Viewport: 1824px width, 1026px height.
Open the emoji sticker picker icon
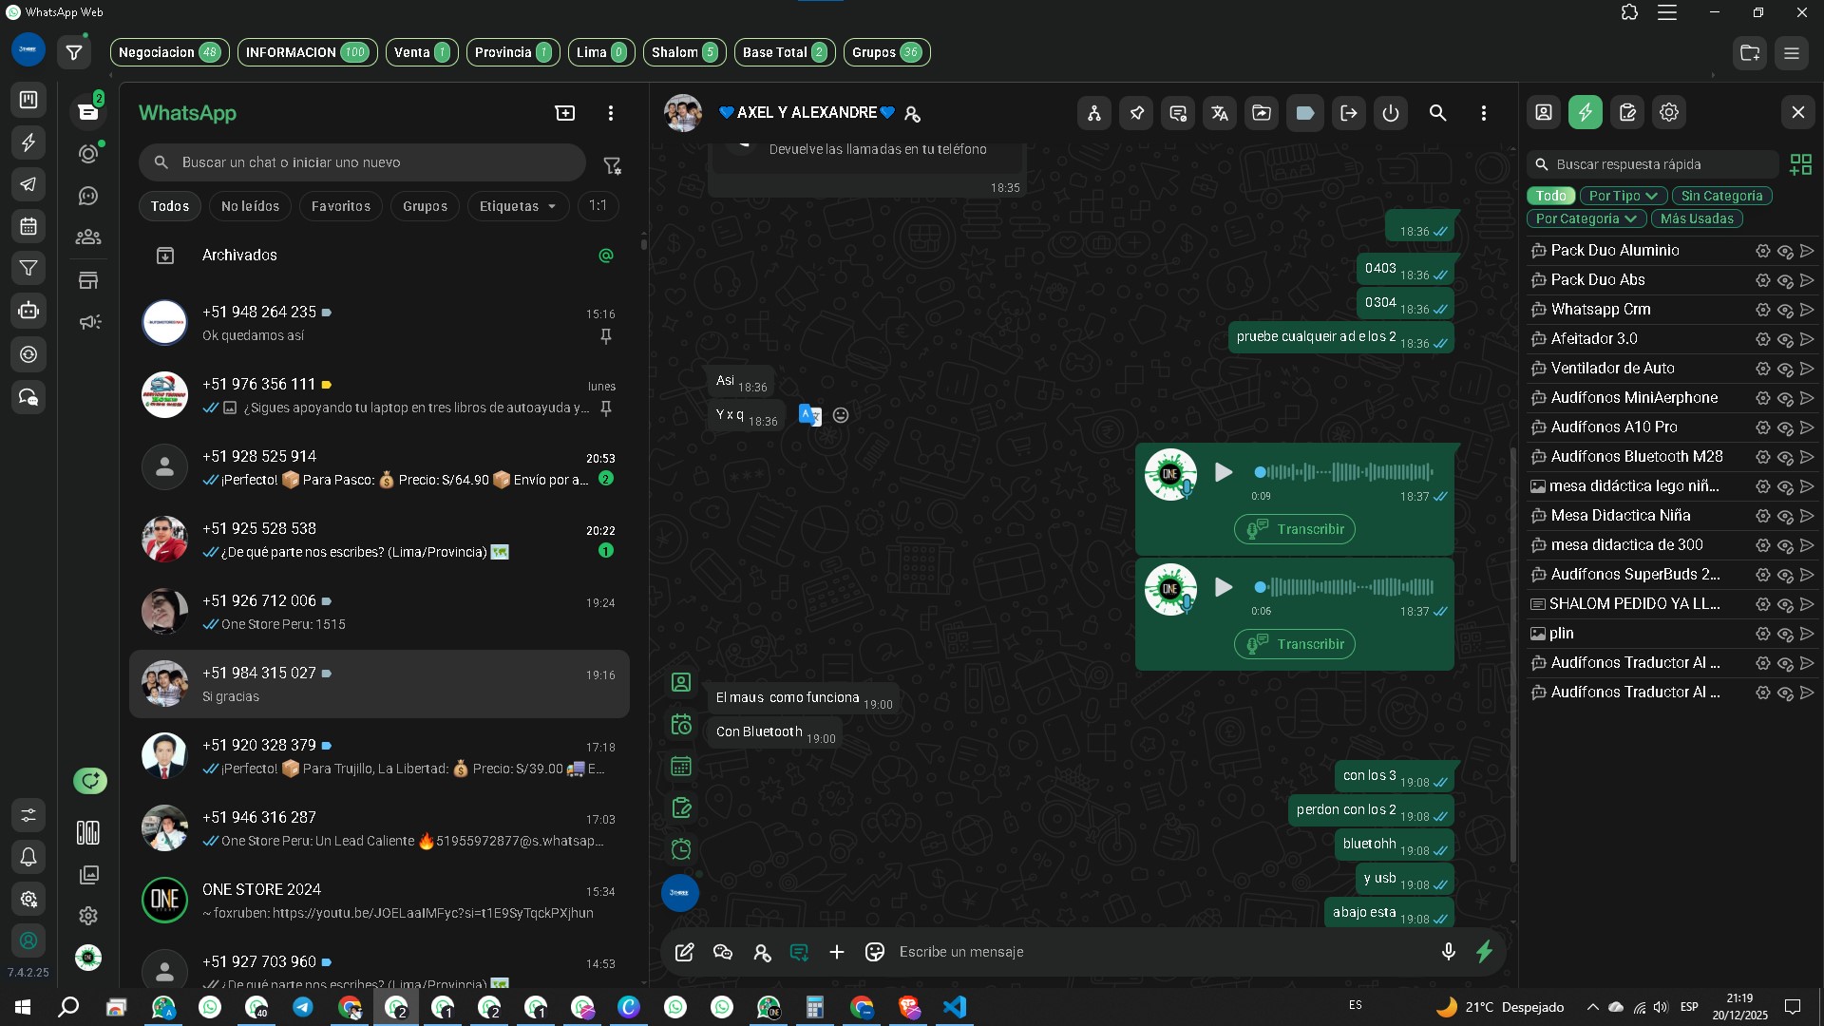875,951
